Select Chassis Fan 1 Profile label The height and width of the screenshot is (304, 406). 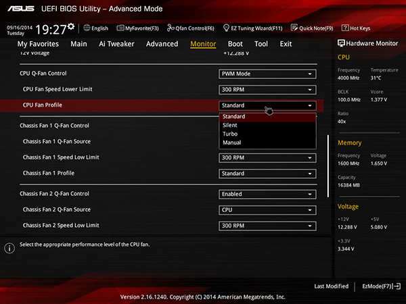click(x=49, y=173)
